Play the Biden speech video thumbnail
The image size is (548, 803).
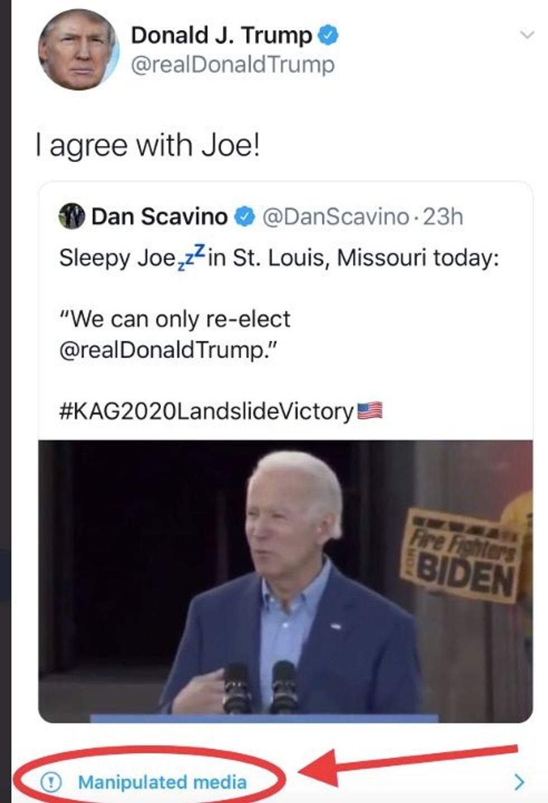click(x=285, y=580)
